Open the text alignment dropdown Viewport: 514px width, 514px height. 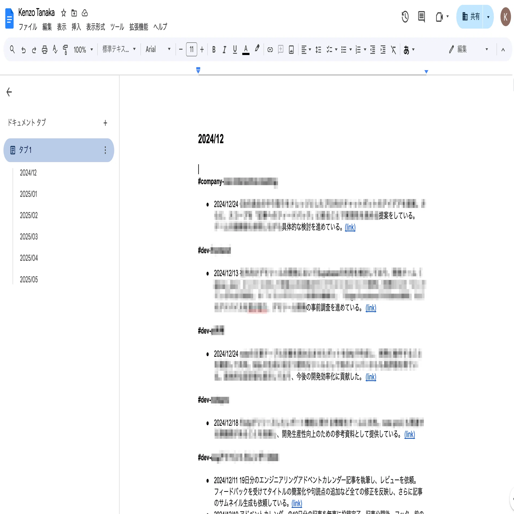tap(306, 50)
